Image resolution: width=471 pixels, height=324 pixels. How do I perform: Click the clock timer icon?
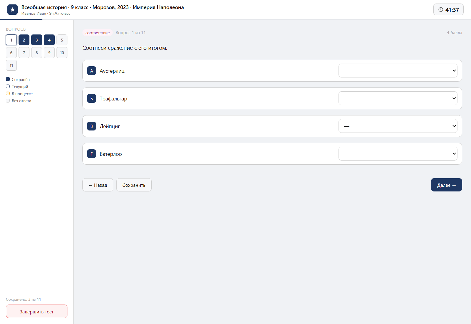[x=441, y=10]
